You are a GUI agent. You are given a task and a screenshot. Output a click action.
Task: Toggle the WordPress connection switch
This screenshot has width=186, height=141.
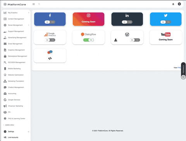pos(135,40)
